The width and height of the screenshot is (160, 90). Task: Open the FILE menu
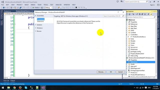[x=2, y=5]
